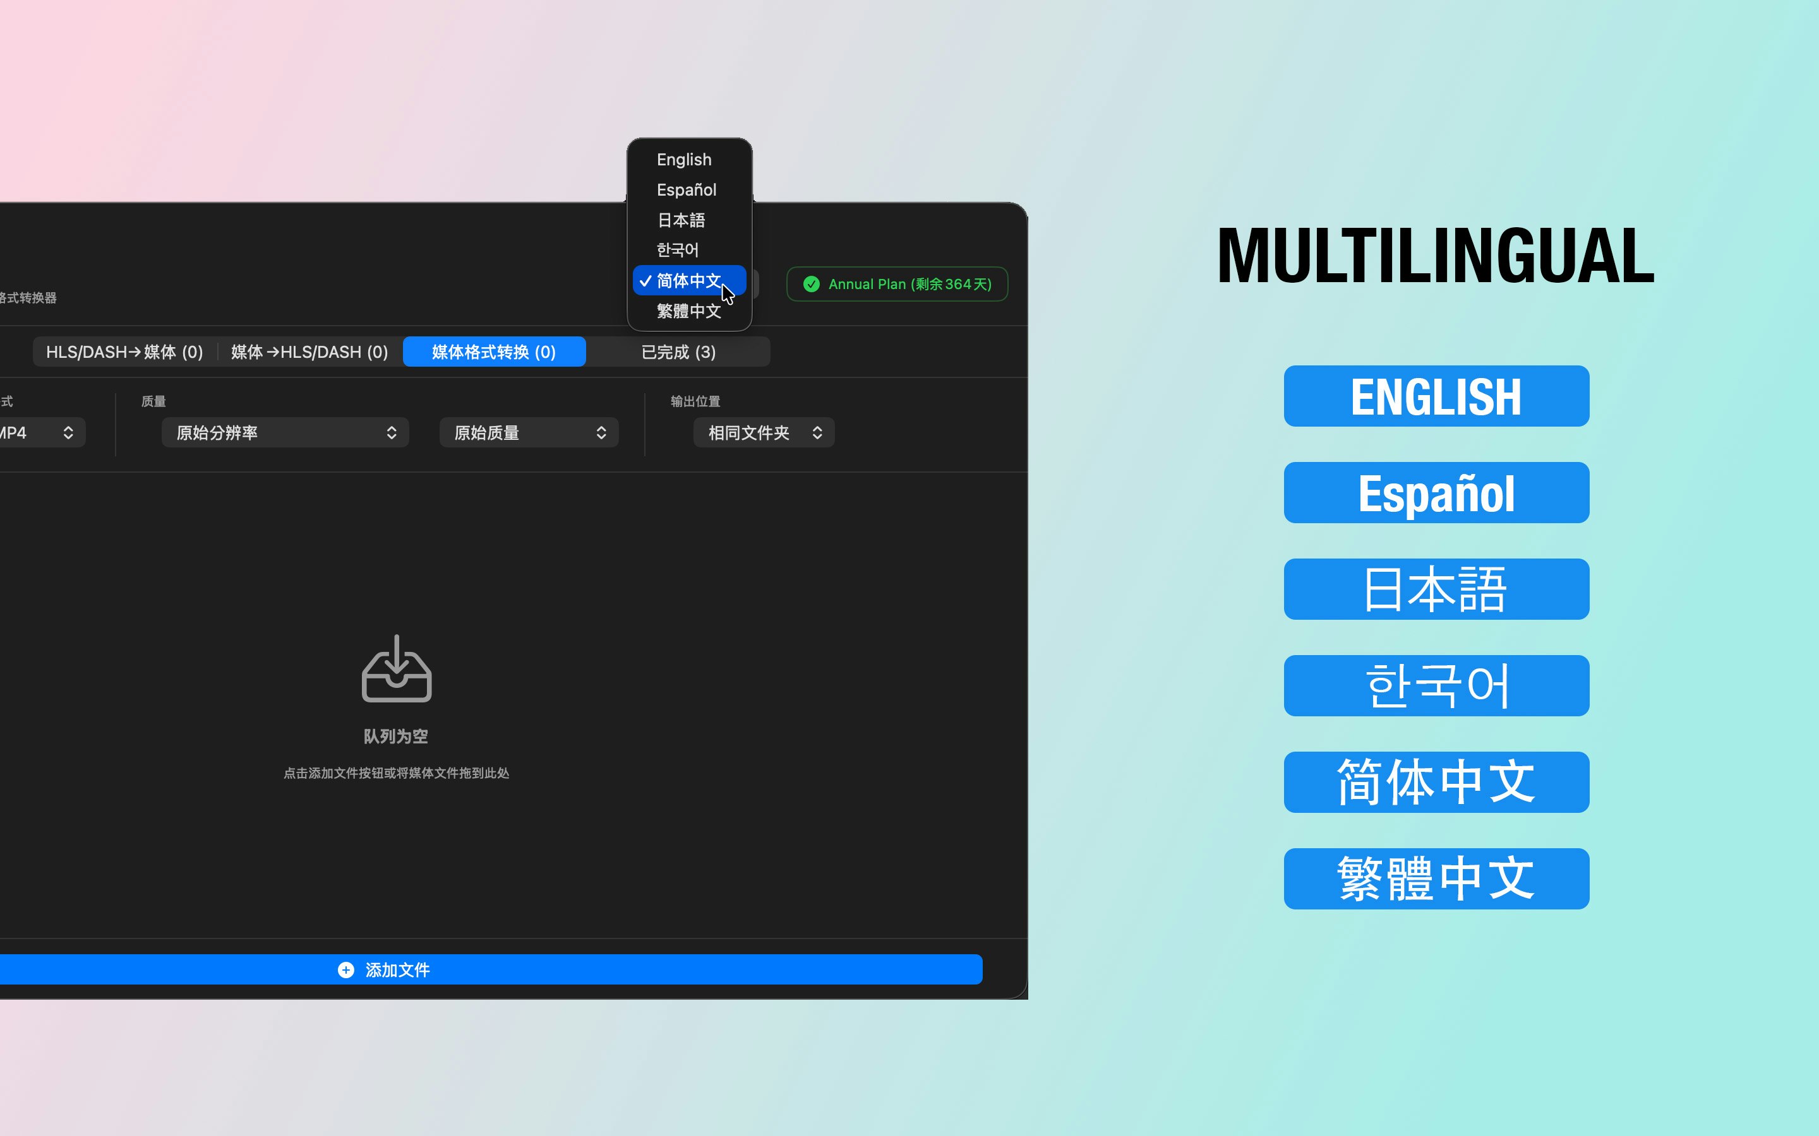This screenshot has height=1136, width=1819.
Task: Click the Annual Plan subscription badge
Action: click(x=897, y=284)
